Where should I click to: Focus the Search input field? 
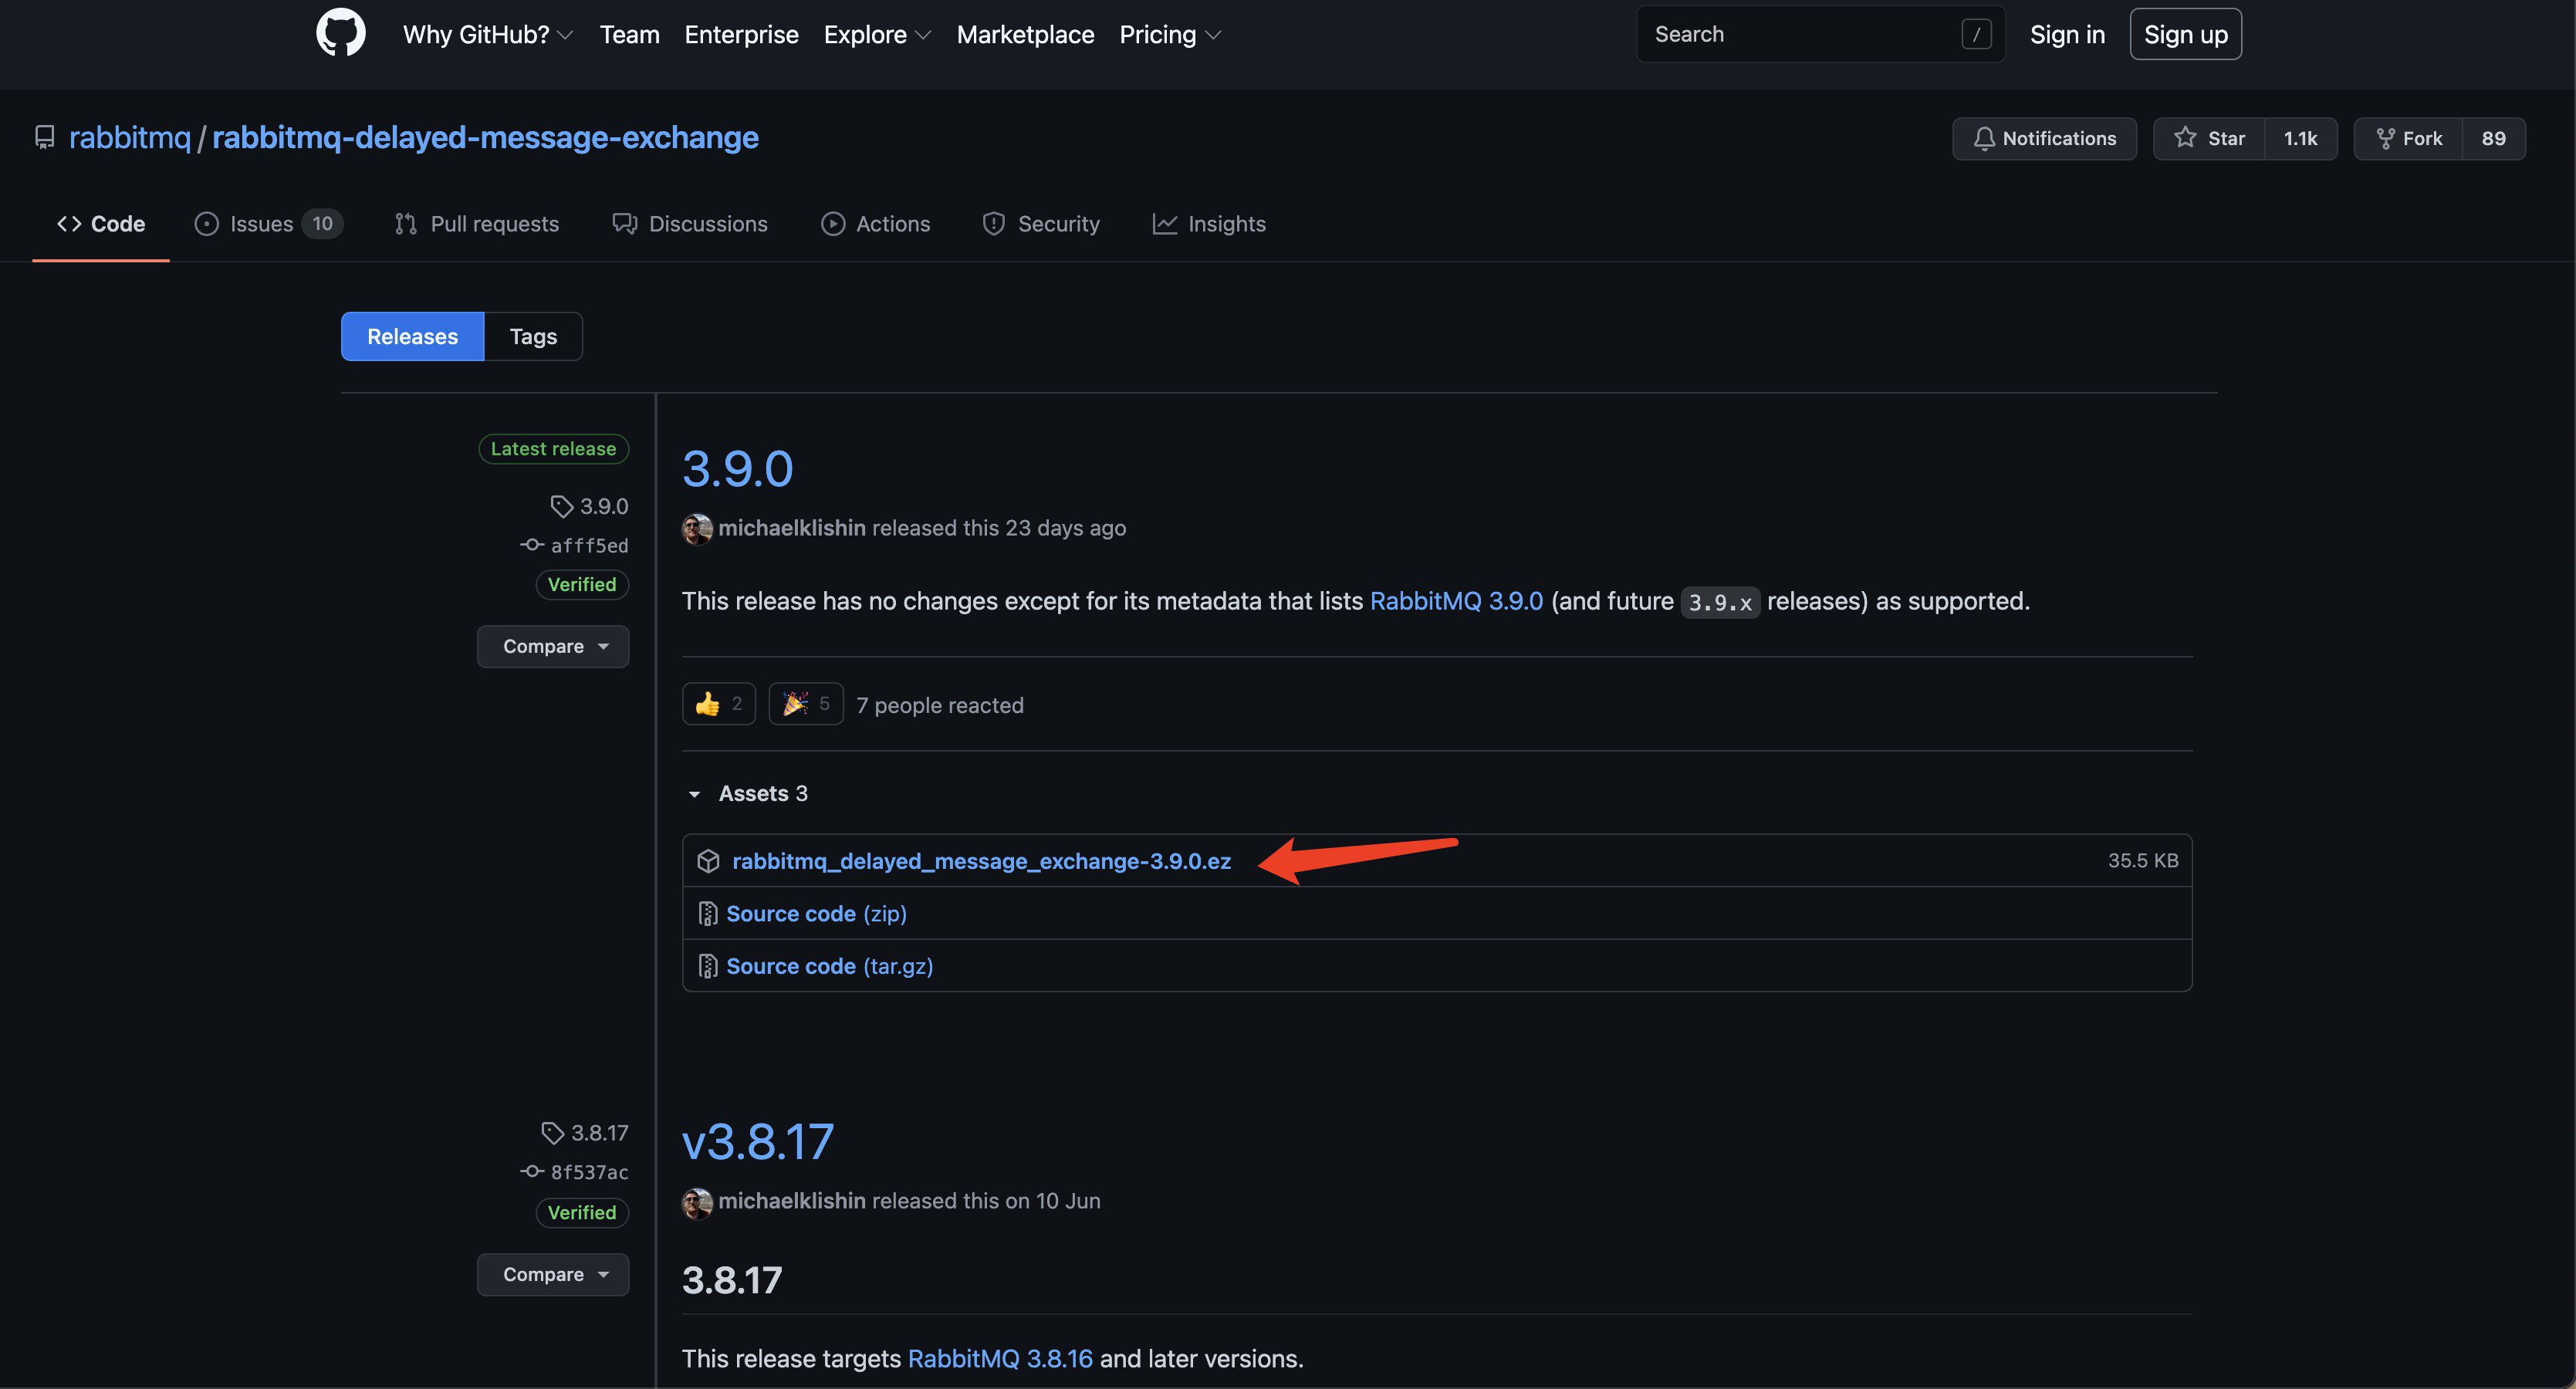(x=1800, y=34)
